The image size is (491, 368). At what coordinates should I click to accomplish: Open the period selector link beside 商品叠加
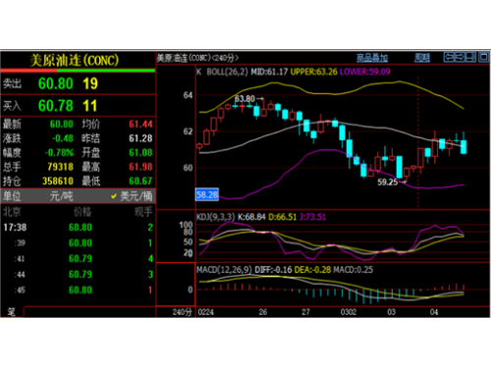pos(421,58)
